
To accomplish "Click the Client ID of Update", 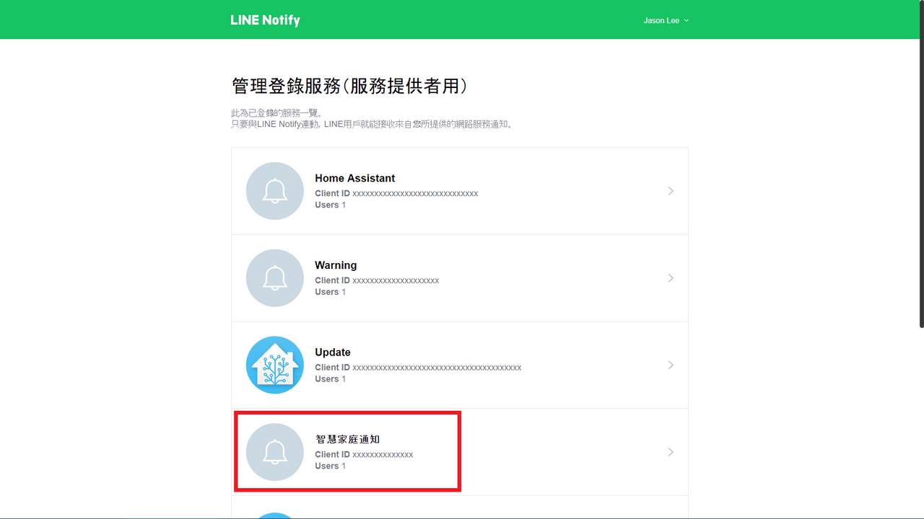I will pos(418,368).
